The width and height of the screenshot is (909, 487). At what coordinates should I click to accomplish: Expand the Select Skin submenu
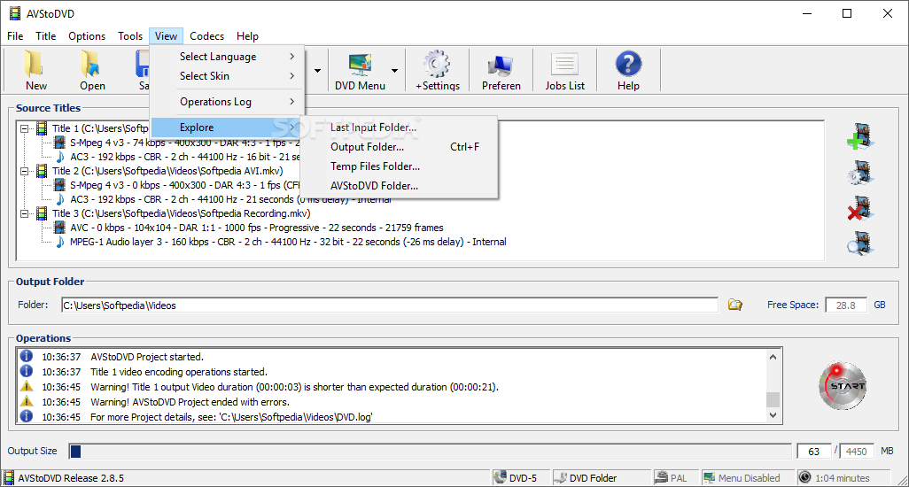[227, 76]
